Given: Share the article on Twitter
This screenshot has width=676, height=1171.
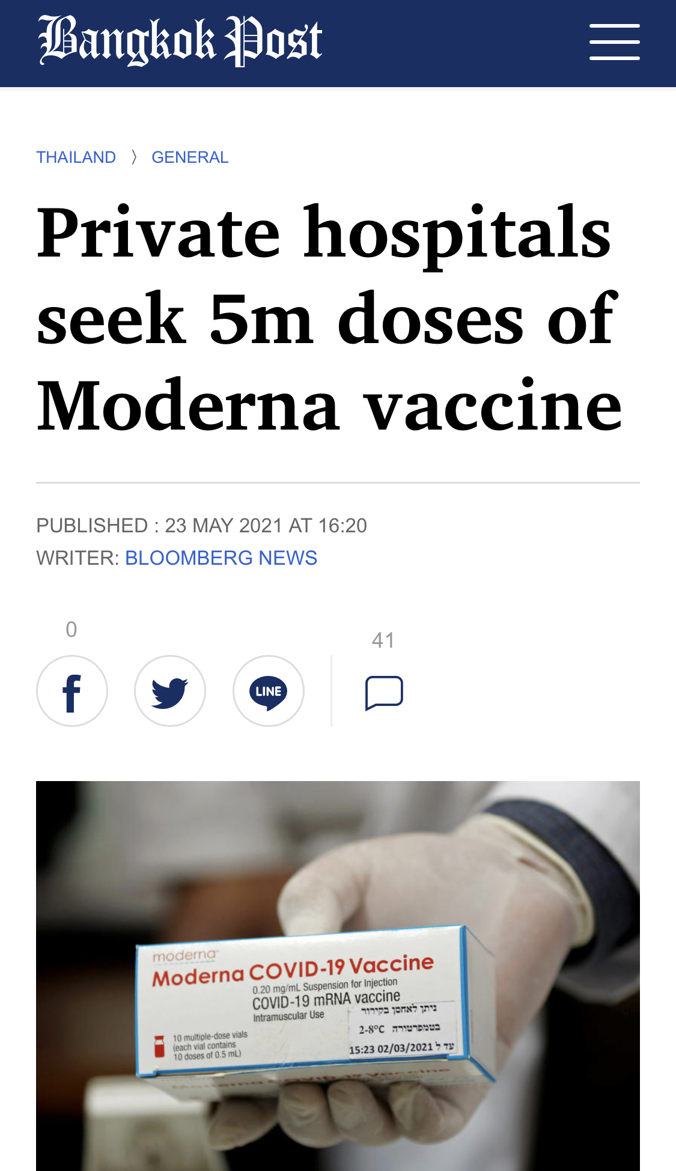Looking at the screenshot, I should 170,691.
